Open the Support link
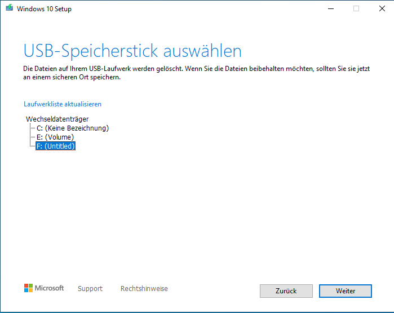 tap(90, 289)
